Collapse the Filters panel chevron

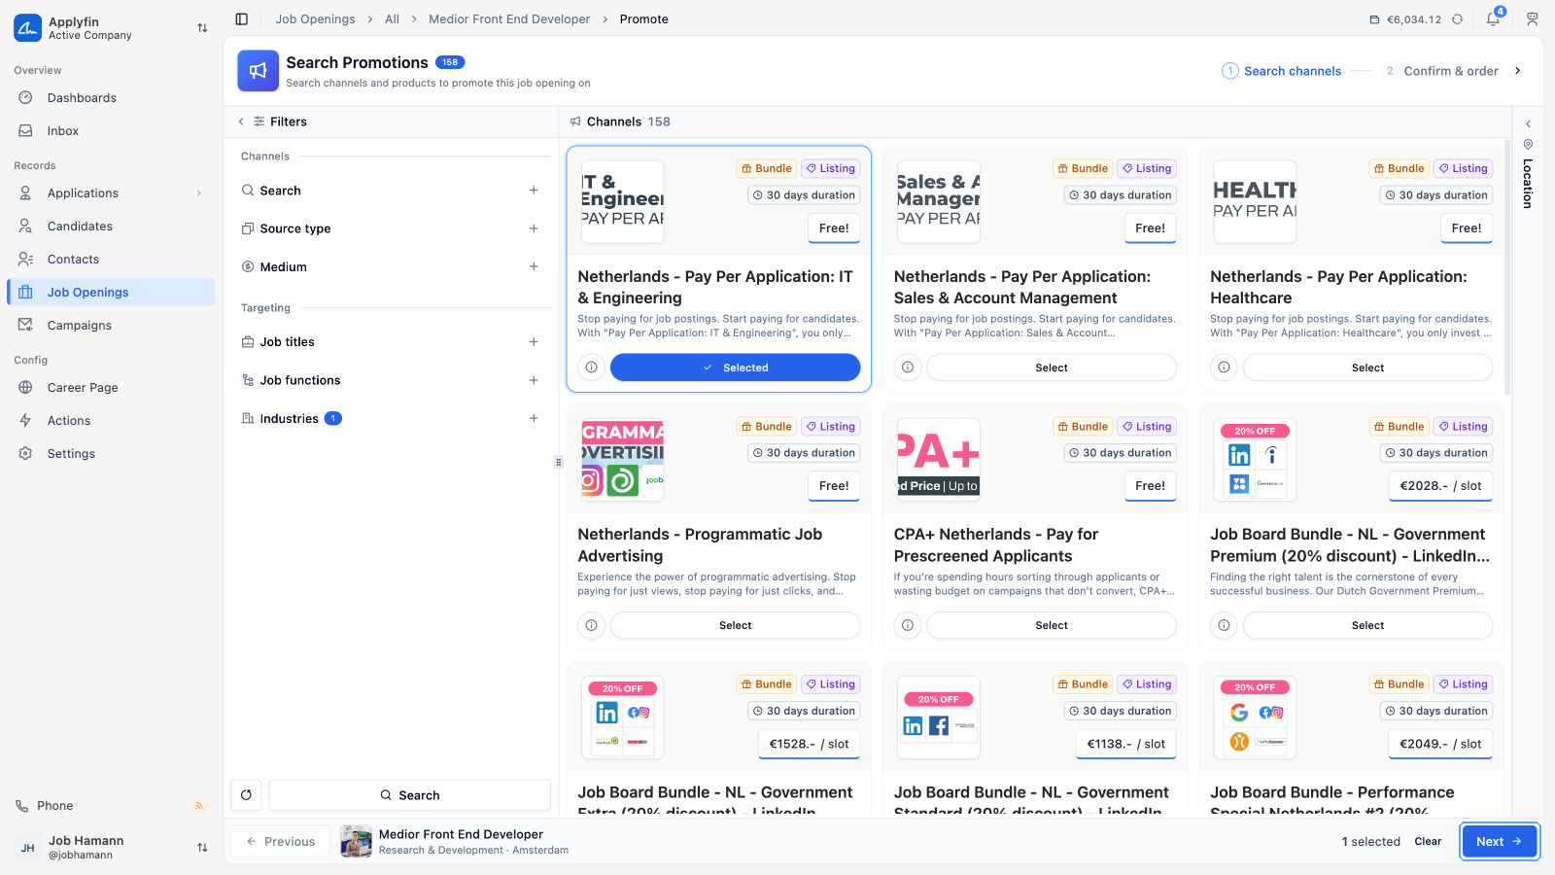point(241,122)
